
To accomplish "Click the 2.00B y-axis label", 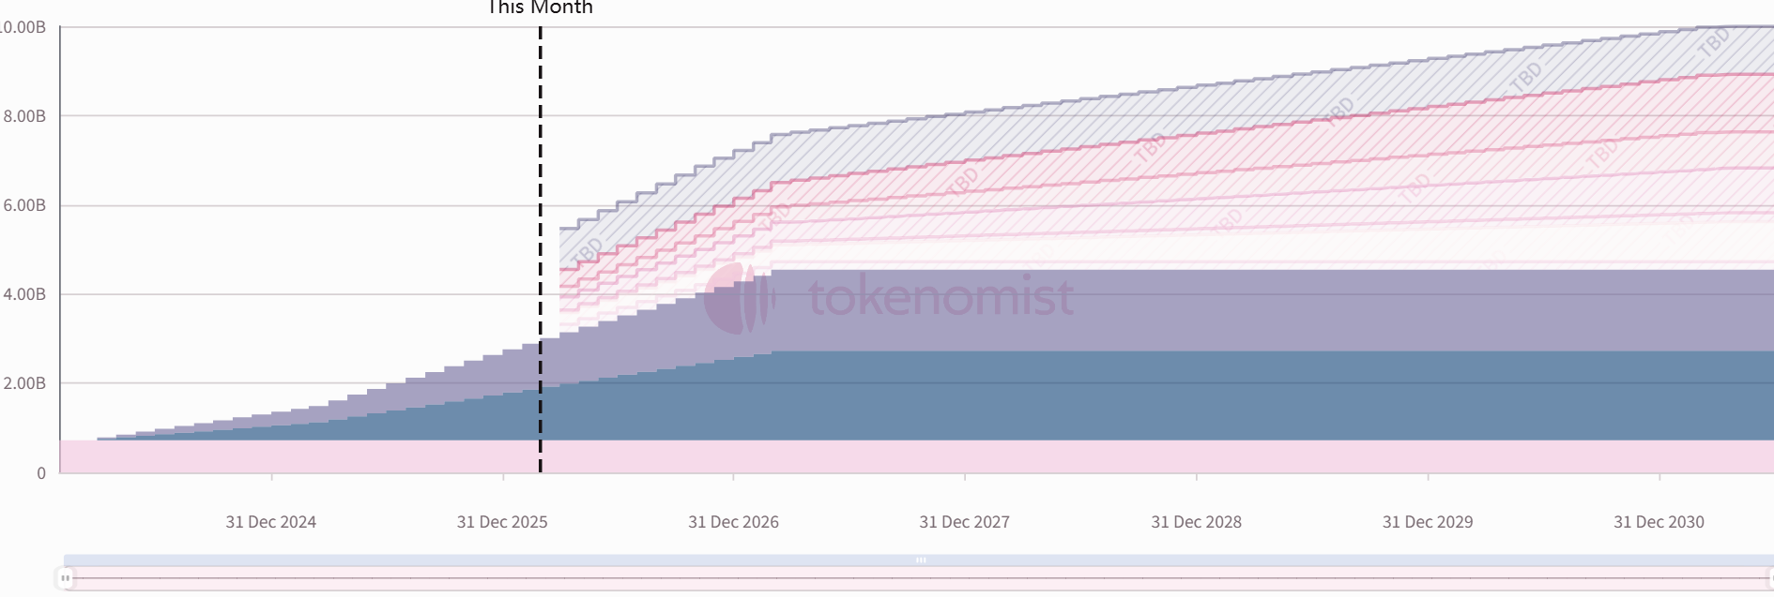I will tap(24, 383).
